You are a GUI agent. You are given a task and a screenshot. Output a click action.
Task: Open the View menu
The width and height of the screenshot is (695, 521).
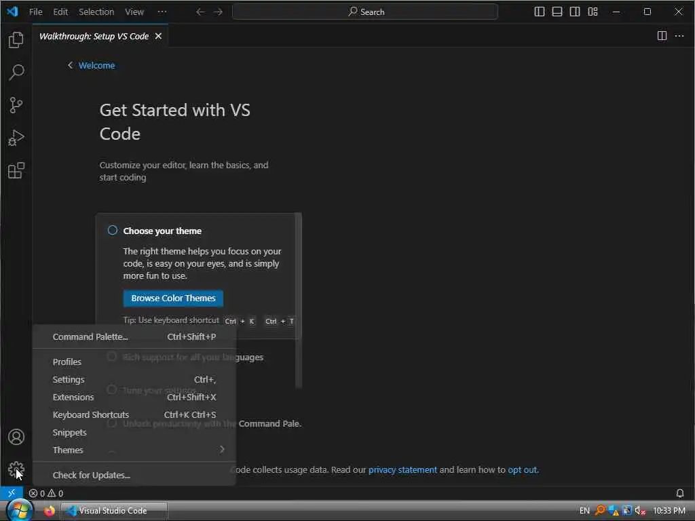coord(134,12)
